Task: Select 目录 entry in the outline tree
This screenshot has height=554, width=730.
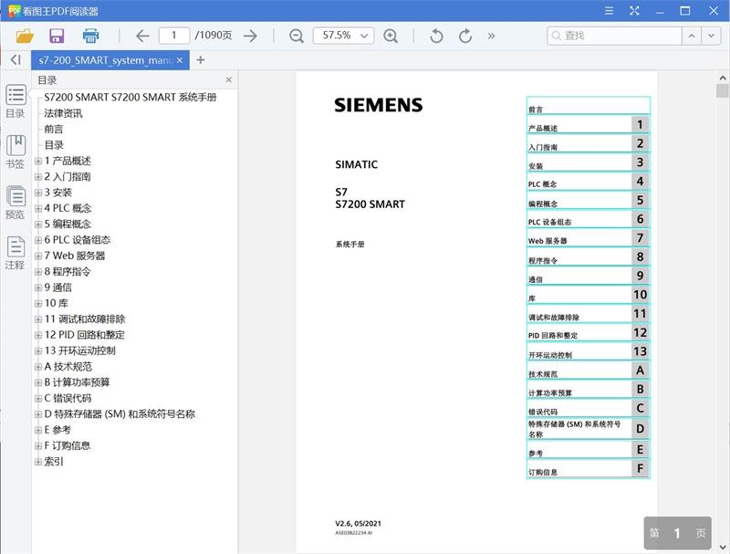Action: click(54, 145)
